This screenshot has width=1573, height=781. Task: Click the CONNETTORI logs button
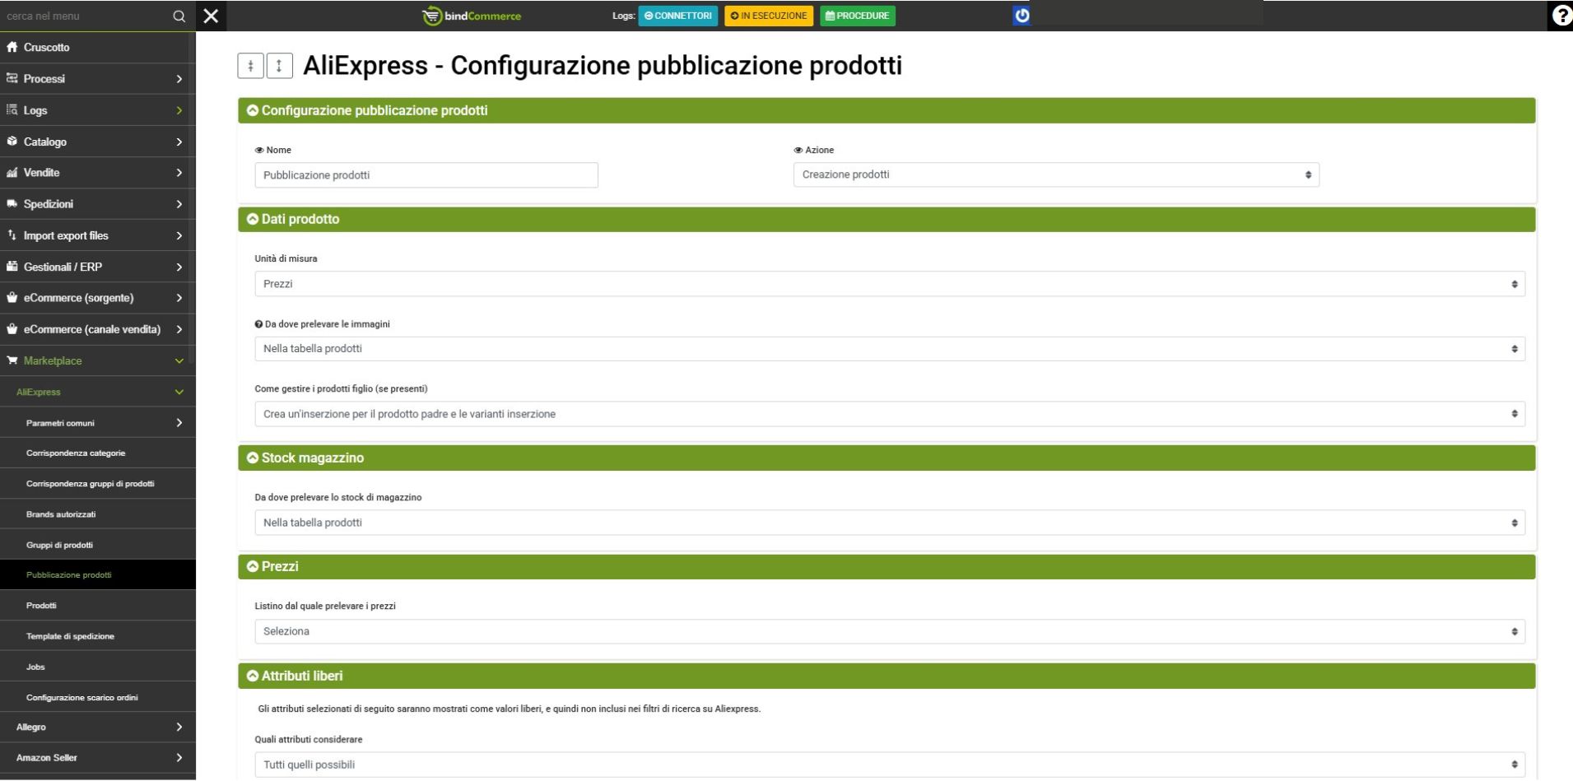coord(677,16)
